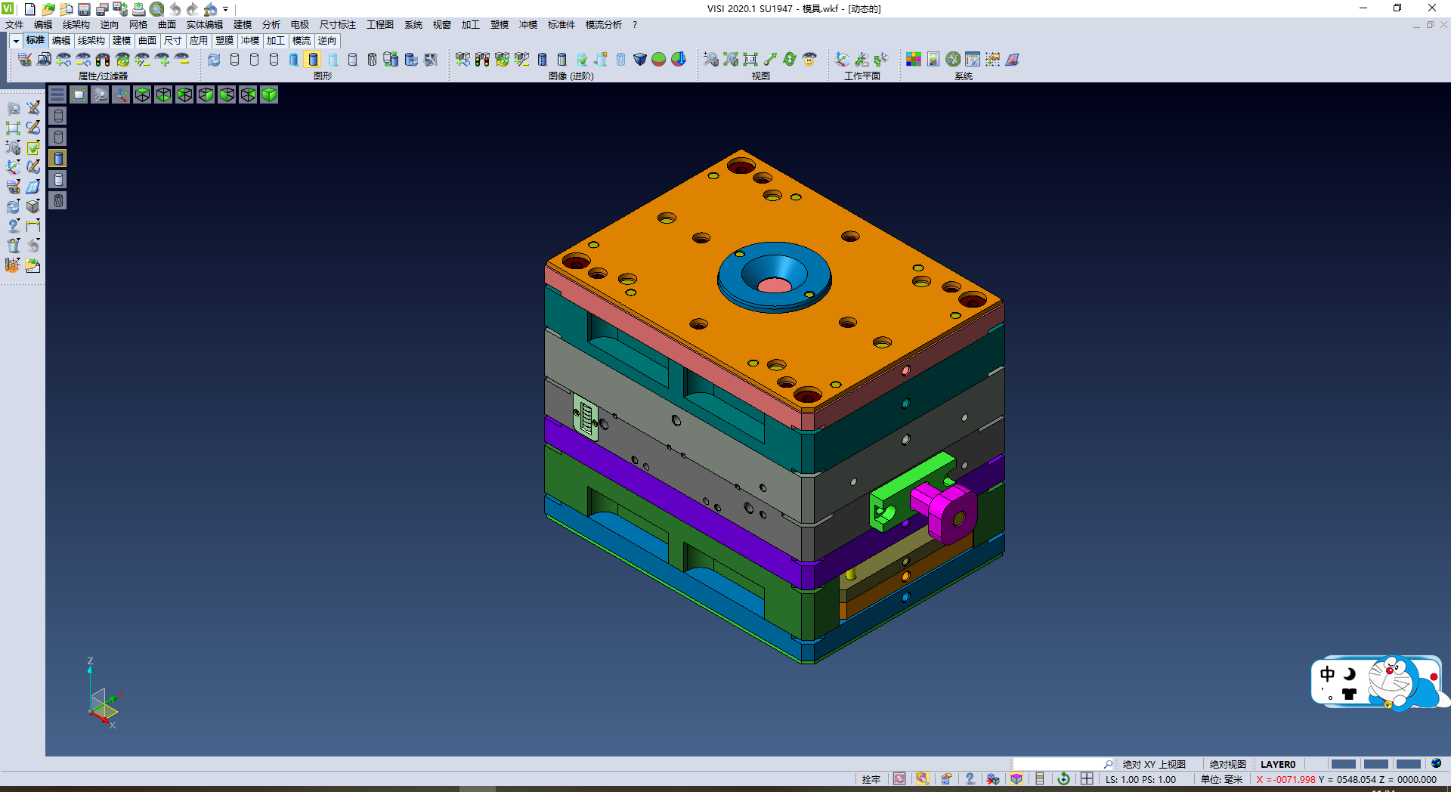
Task: Toggle the highlighted shaded cylinder display mode
Action: 313,59
